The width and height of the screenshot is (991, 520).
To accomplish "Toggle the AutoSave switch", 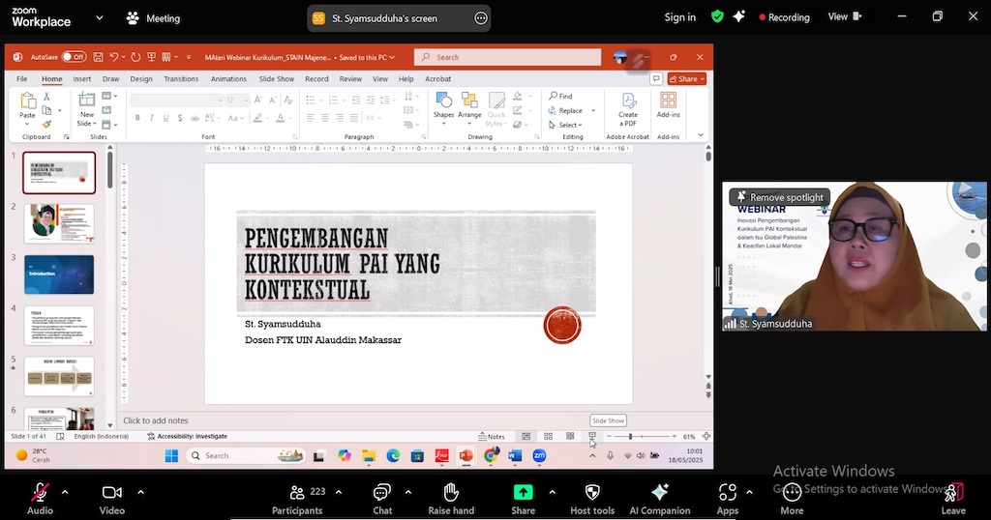I will coord(74,57).
